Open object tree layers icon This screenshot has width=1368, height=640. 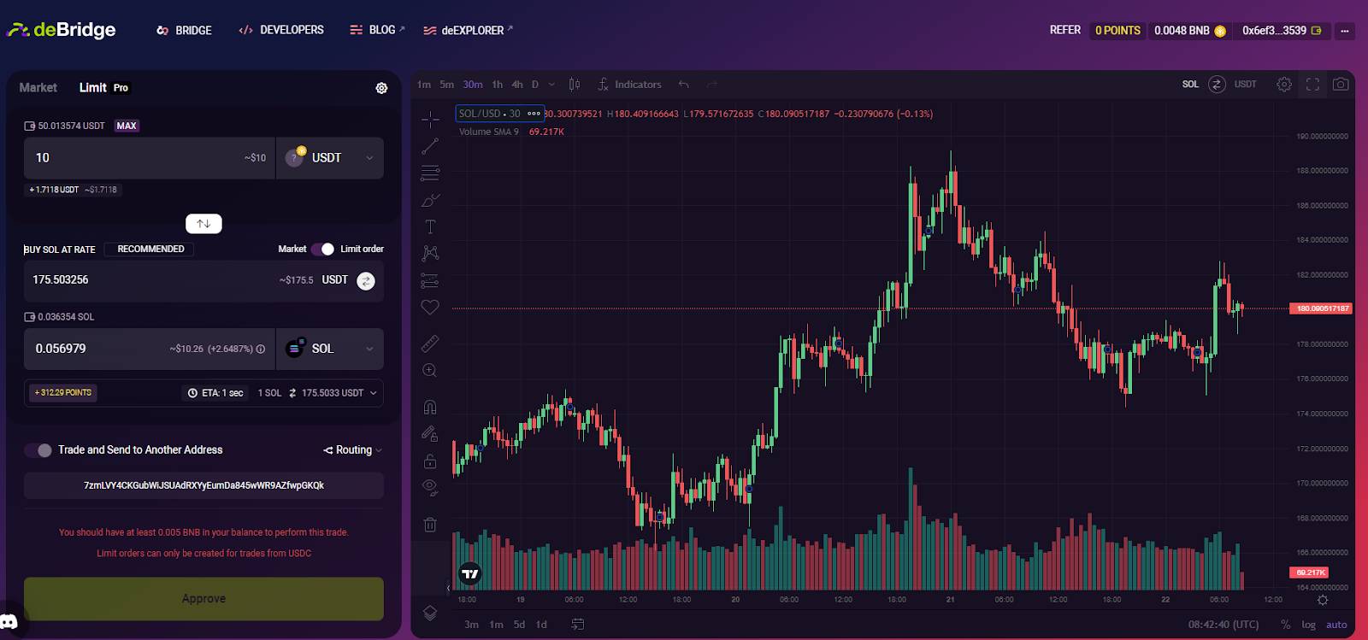[x=430, y=613]
